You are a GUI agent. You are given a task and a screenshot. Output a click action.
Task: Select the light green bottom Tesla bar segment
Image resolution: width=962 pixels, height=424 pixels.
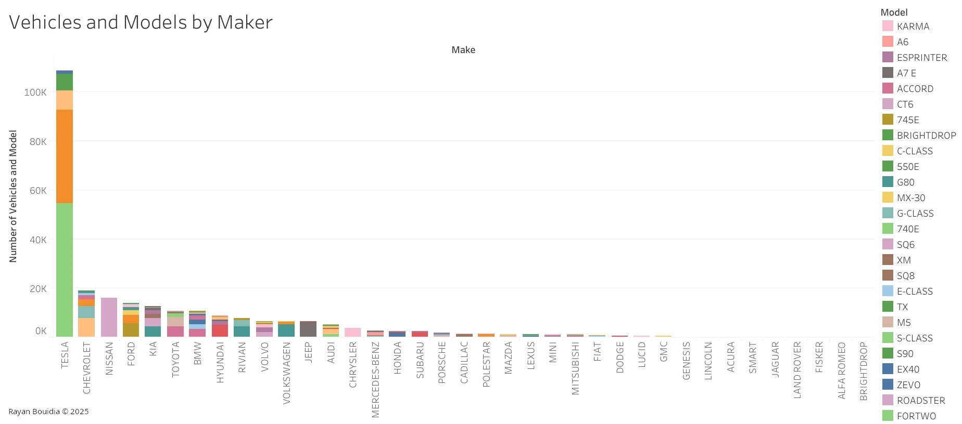coord(65,270)
